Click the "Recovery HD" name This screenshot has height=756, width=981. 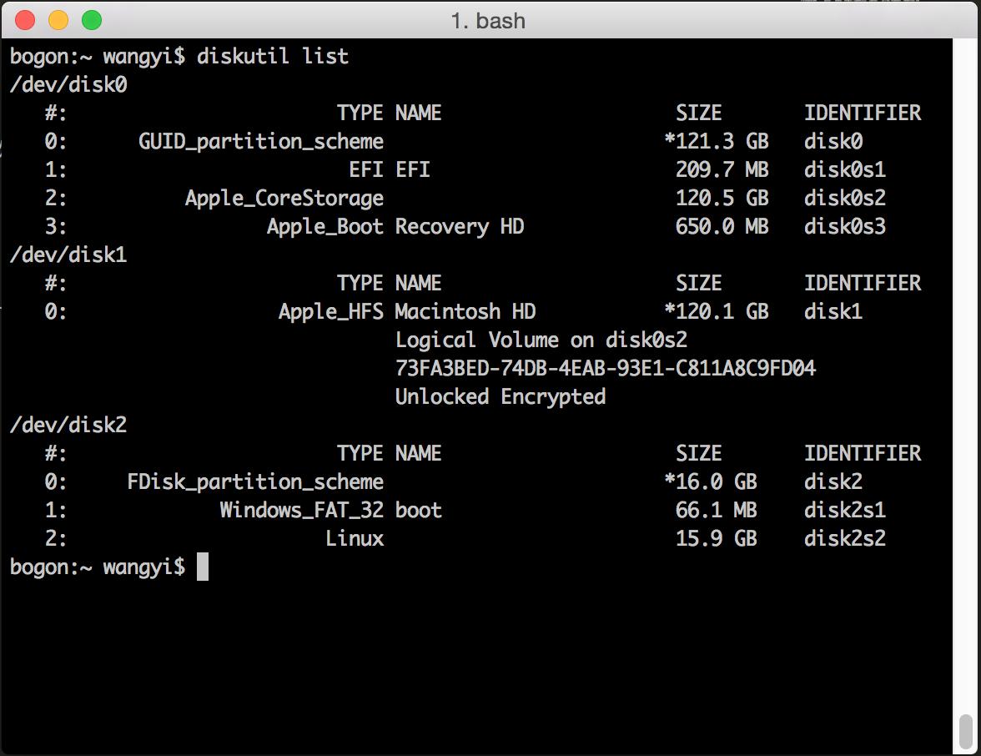click(x=460, y=227)
